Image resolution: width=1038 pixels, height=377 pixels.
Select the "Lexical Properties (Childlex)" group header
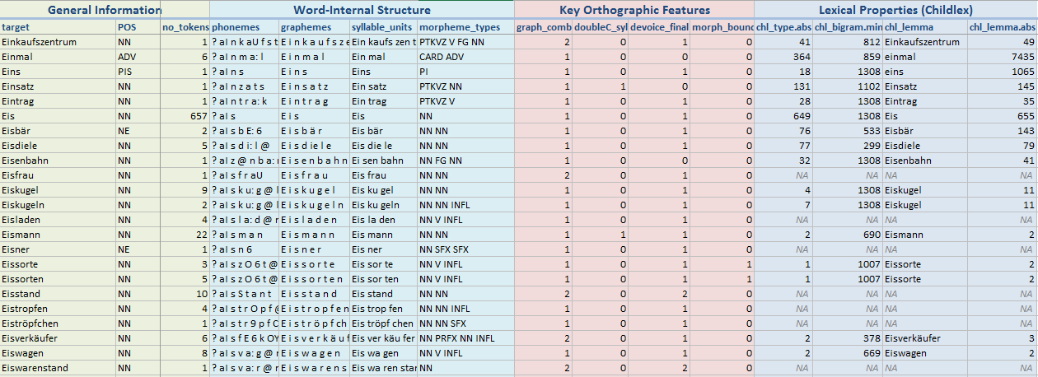point(895,10)
